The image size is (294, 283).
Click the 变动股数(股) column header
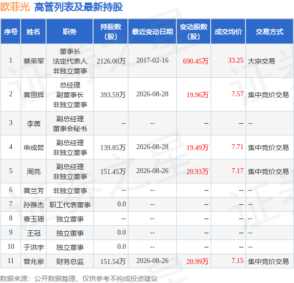click(194, 31)
